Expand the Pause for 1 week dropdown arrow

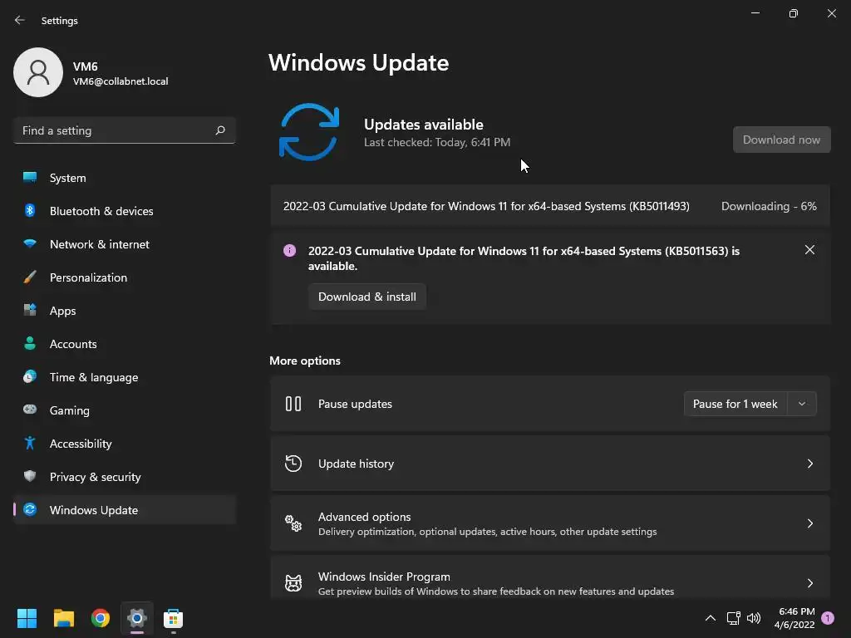coord(802,404)
